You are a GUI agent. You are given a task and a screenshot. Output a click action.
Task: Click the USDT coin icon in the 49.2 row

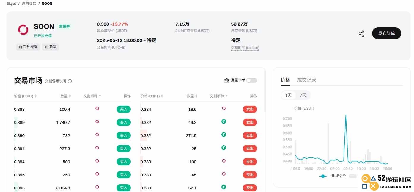click(x=224, y=121)
